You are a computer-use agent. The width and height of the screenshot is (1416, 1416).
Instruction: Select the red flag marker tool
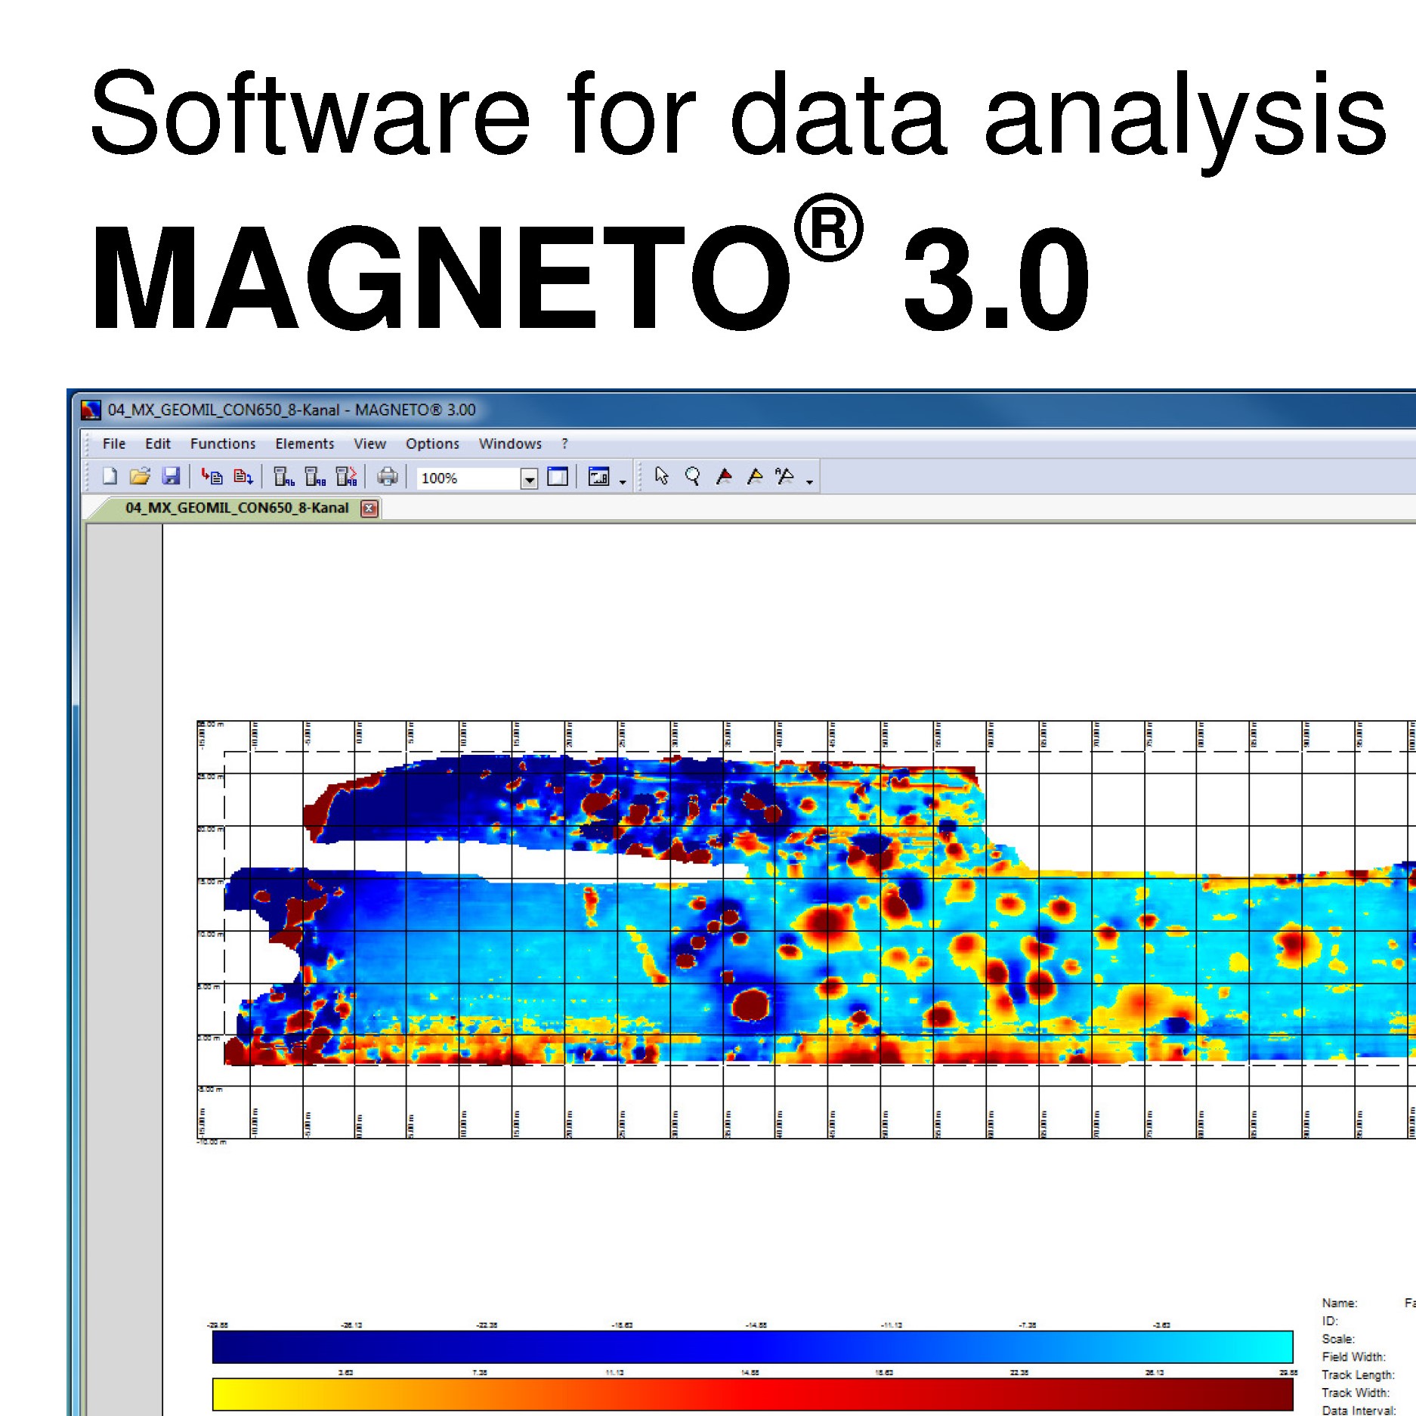724,476
